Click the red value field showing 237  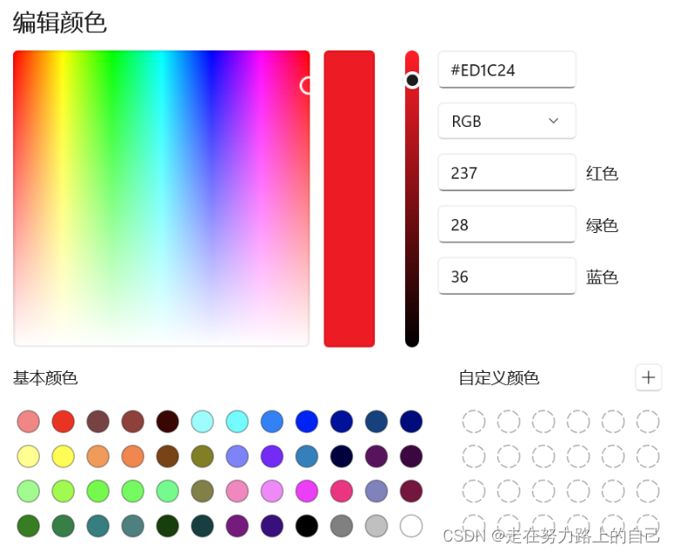pyautogui.click(x=506, y=172)
